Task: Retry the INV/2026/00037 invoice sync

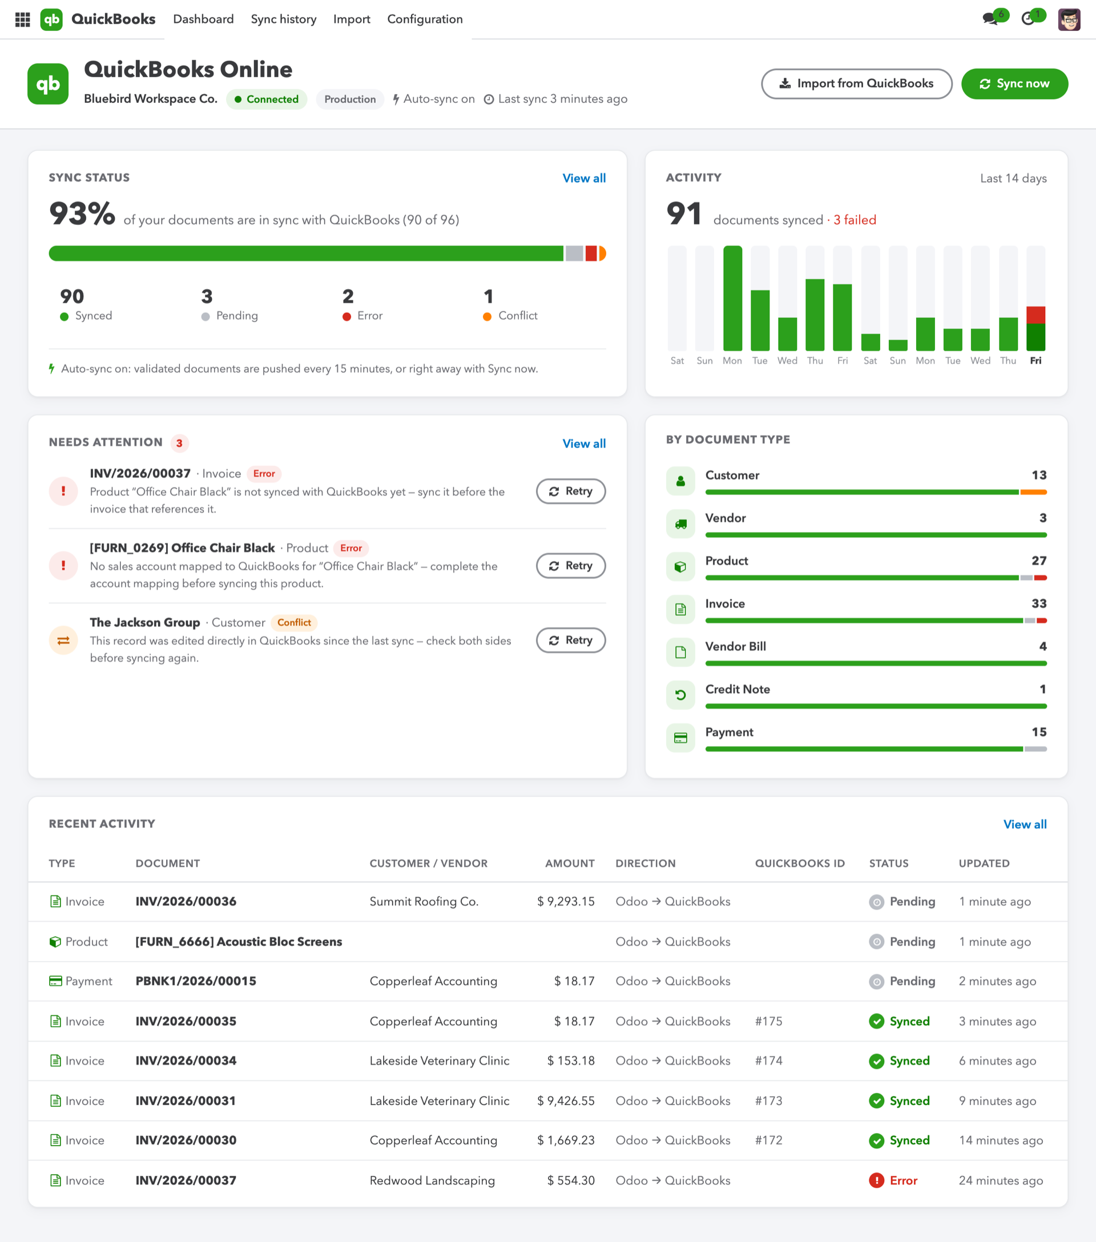Action: pyautogui.click(x=570, y=491)
